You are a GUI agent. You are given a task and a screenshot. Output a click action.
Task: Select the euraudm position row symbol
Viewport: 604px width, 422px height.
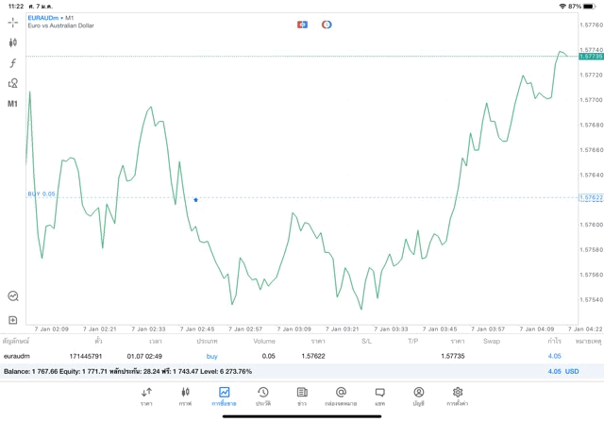[x=17, y=356]
